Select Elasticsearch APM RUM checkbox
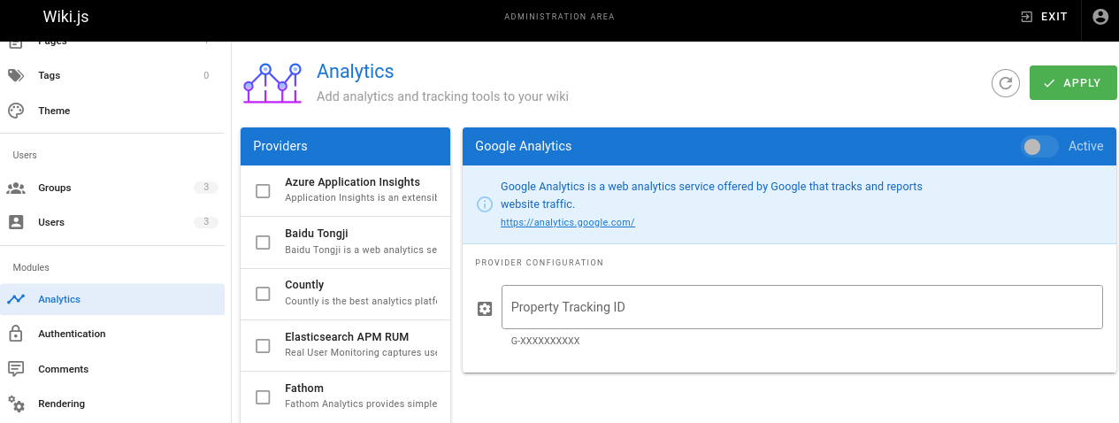Image resolution: width=1119 pixels, height=423 pixels. coord(263,345)
